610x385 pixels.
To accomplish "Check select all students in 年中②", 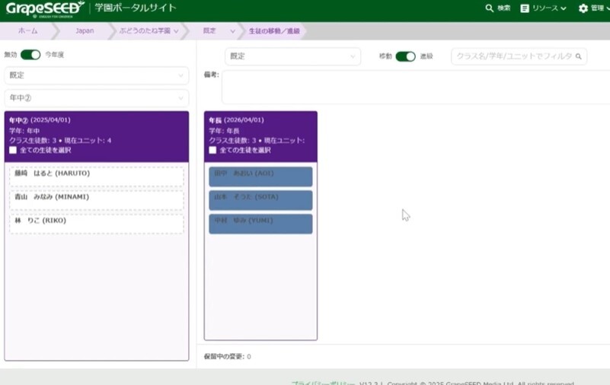I will coord(13,151).
